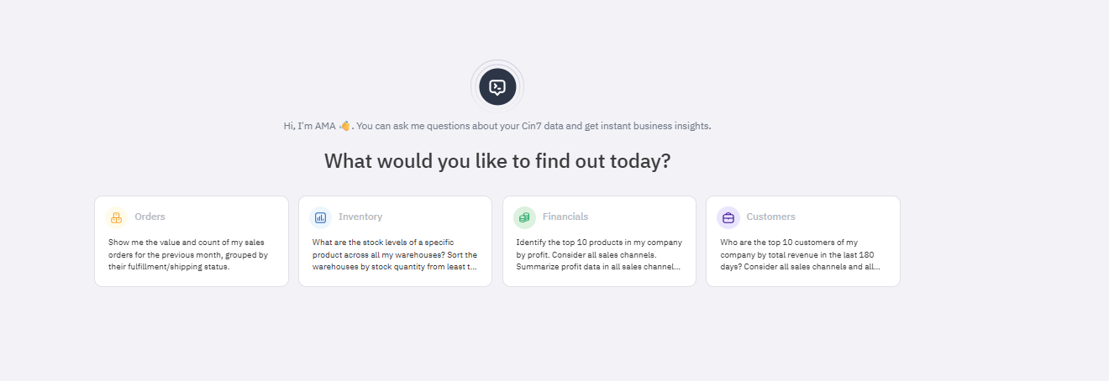Click the "Hi, I'm AMA" greeting text
The width and height of the screenshot is (1109, 381).
click(309, 126)
